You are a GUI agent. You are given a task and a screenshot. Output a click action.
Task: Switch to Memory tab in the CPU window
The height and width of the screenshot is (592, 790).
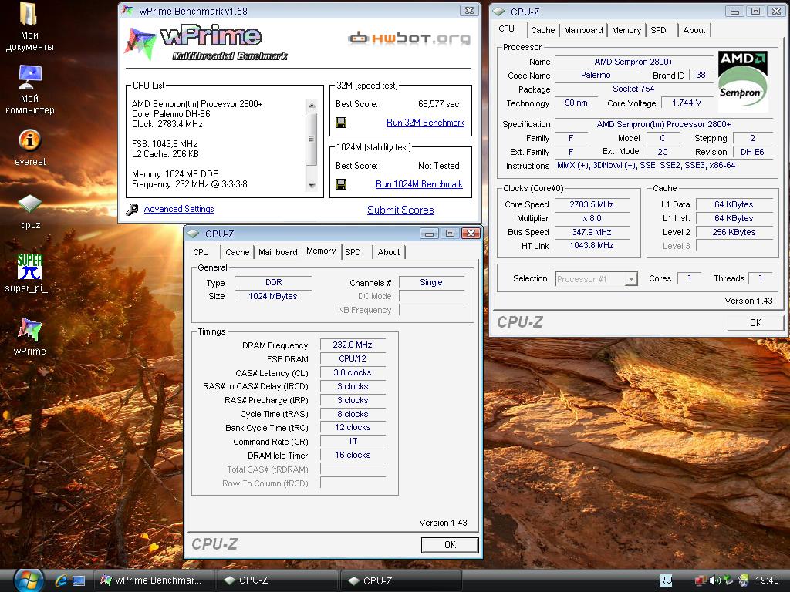[626, 30]
